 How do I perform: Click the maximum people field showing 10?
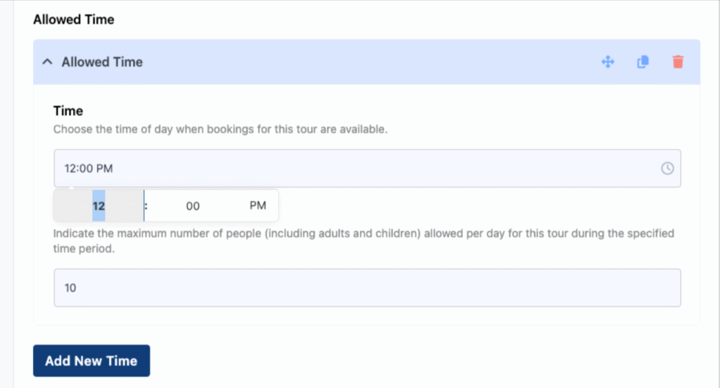pyautogui.click(x=367, y=287)
